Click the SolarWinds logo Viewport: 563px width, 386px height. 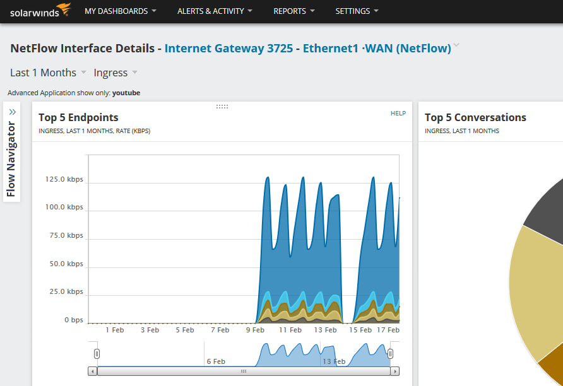tap(40, 11)
